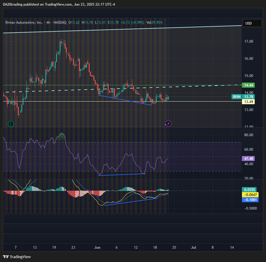The width and height of the screenshot is (266, 262).
Task: Click the 13.49 price level label
Action: [248, 102]
